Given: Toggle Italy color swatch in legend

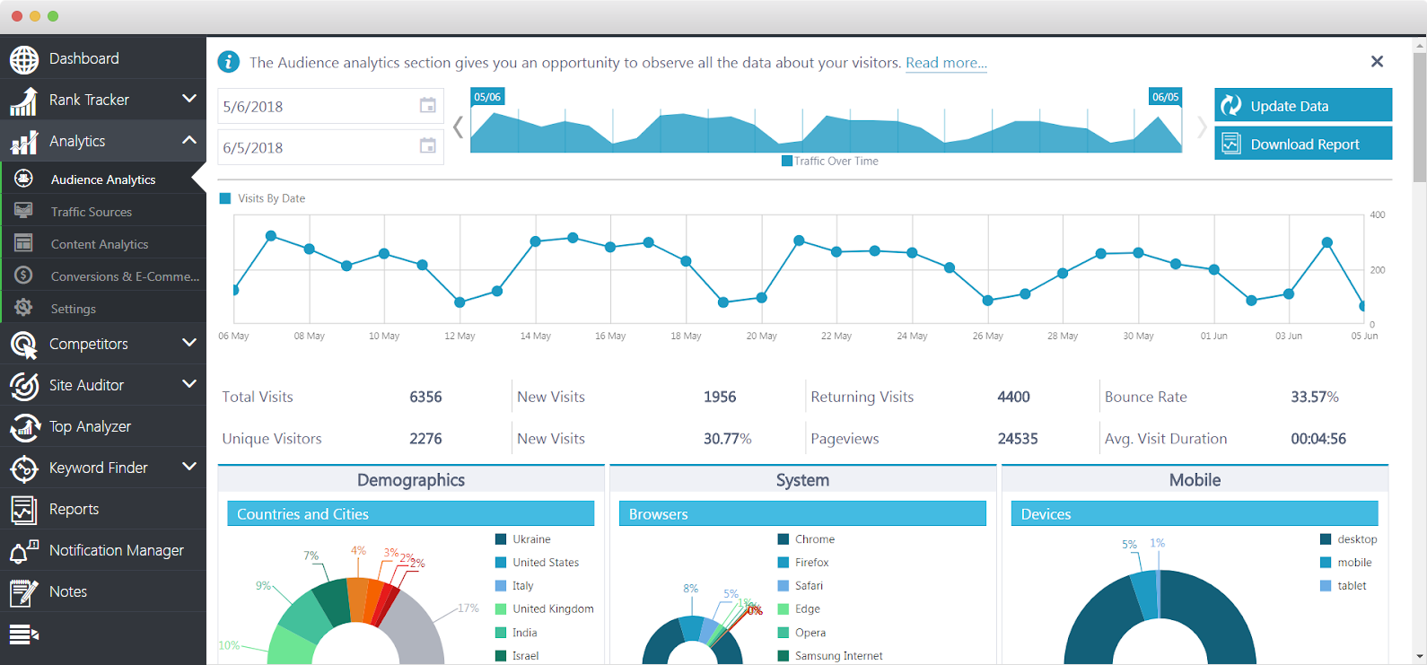Looking at the screenshot, I should click(501, 586).
